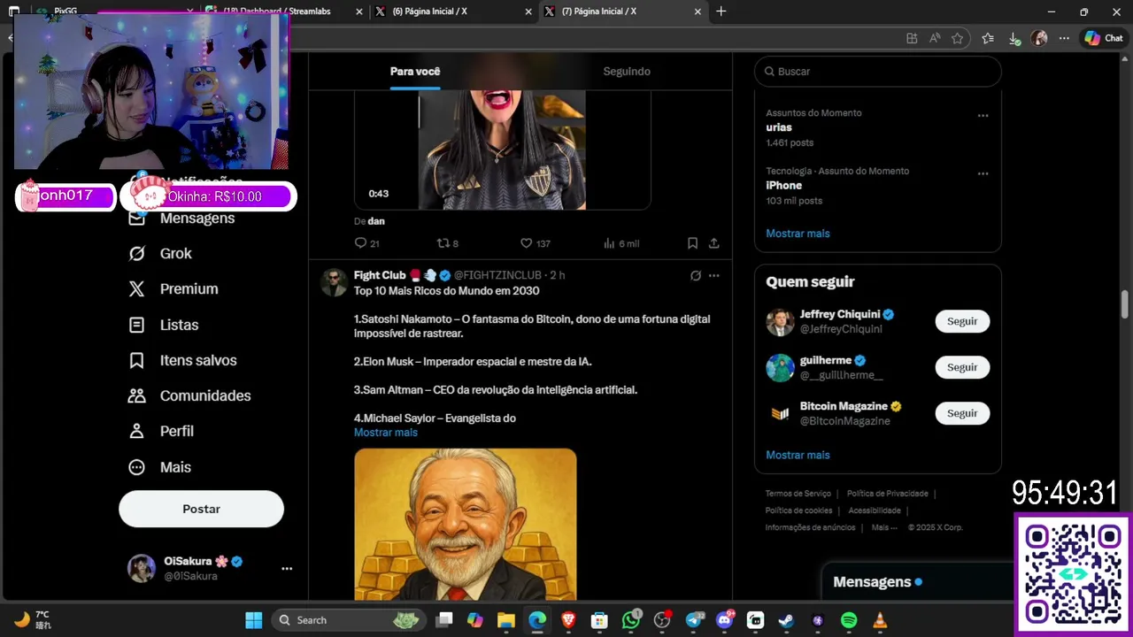Follow guilherme
Viewport: 1133px width, 637px height.
tap(962, 367)
